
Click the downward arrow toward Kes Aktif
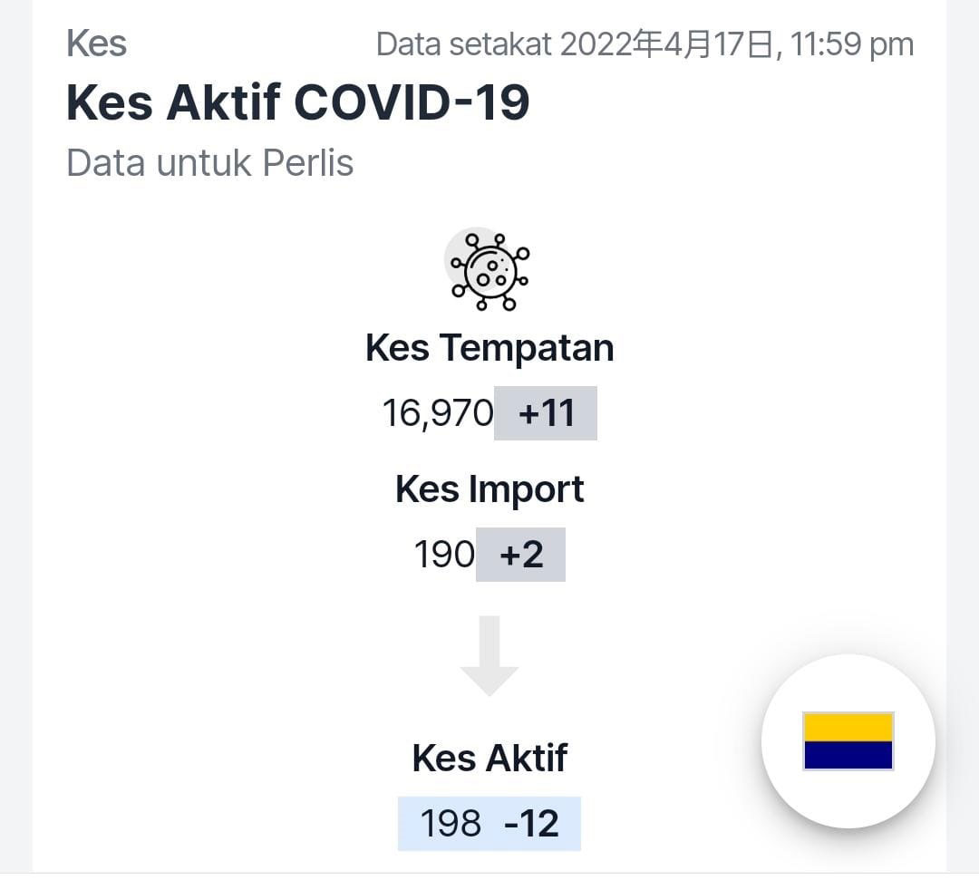(x=489, y=656)
